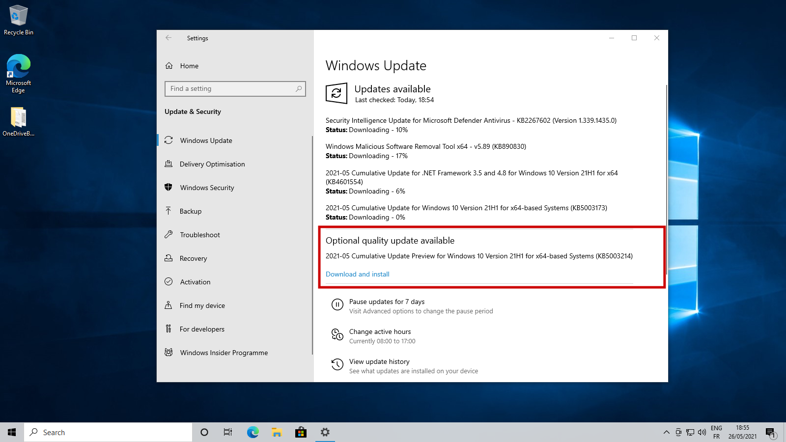Show hidden system tray icons

pos(666,432)
